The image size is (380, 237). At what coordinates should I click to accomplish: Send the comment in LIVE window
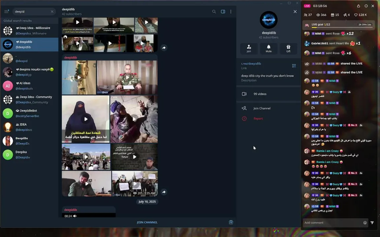[372, 223]
